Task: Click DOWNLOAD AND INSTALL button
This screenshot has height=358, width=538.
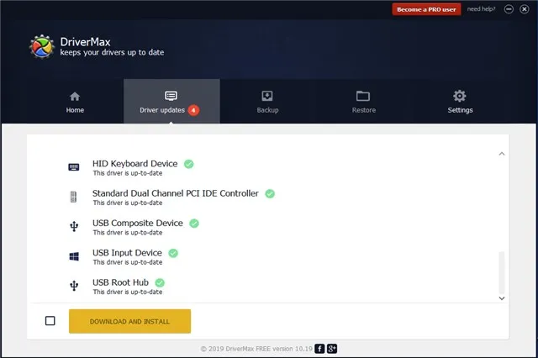Action: coord(129,321)
